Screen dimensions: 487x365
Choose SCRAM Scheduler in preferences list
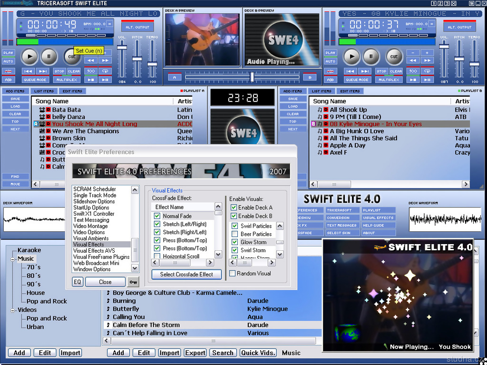95,189
